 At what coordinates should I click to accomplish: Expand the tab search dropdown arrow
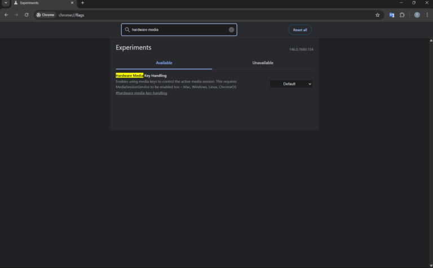[x=6, y=3]
